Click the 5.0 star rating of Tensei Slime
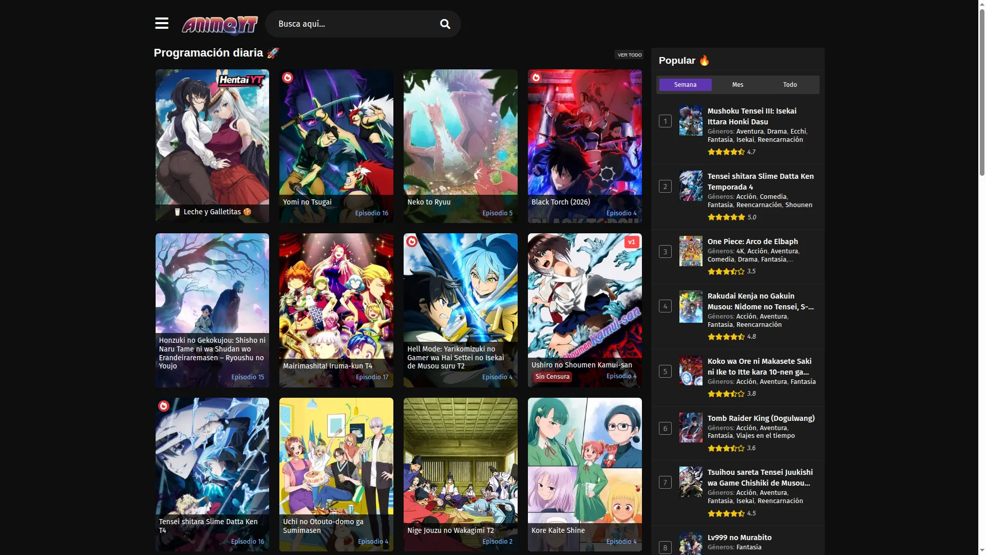The image size is (986, 555). click(732, 217)
